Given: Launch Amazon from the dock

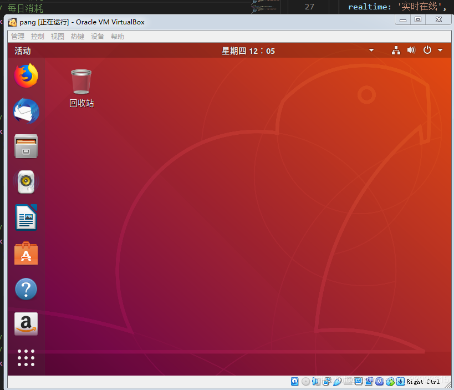Looking at the screenshot, I should pos(26,324).
